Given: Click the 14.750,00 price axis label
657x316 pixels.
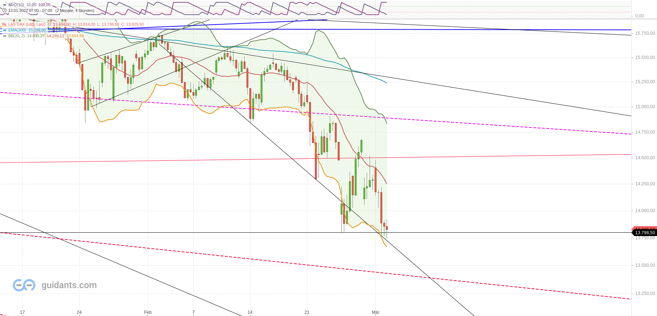Looking at the screenshot, I should [x=645, y=132].
